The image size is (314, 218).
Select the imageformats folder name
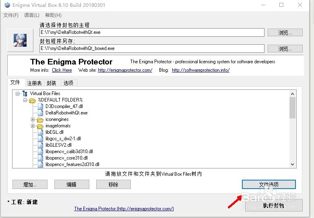coord(58,126)
